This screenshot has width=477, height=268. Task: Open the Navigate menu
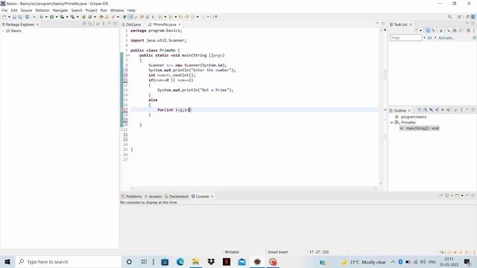coord(60,10)
